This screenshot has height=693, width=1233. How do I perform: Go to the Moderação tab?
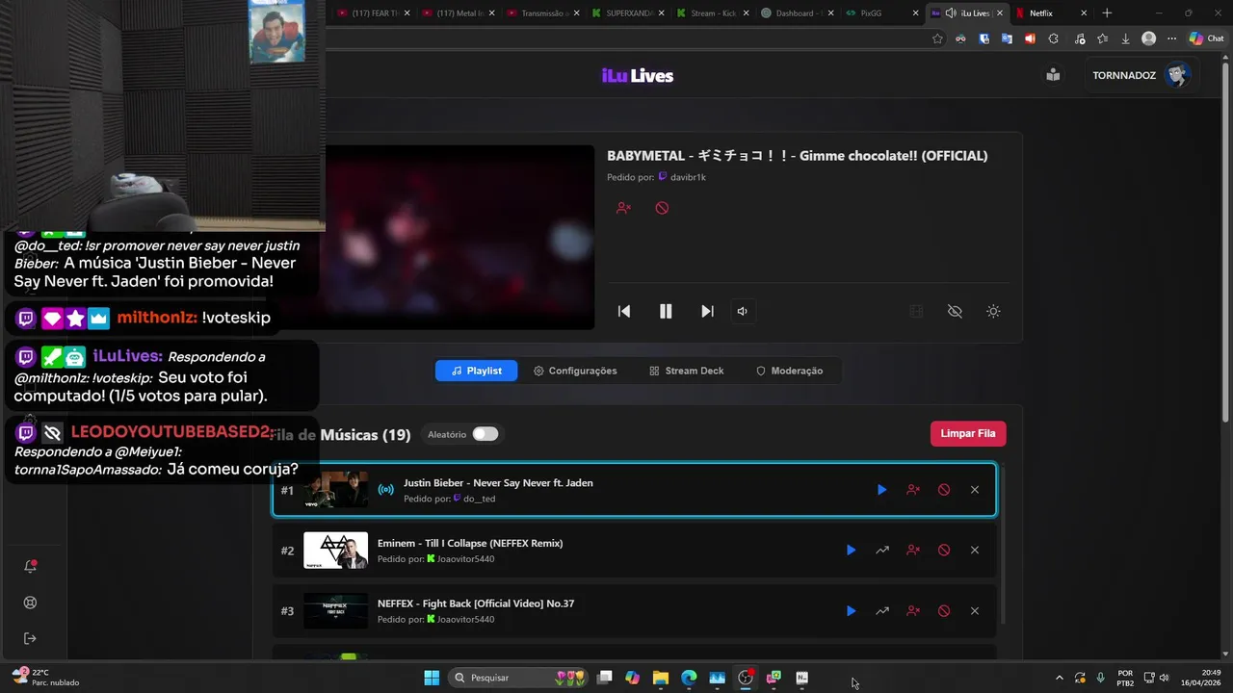tap(789, 371)
